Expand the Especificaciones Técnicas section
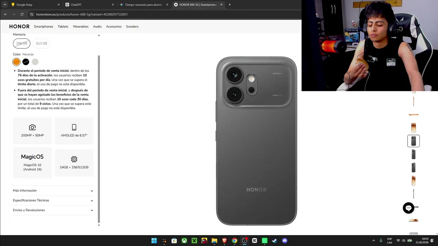Viewport: 438px width, 246px height. pos(53,201)
